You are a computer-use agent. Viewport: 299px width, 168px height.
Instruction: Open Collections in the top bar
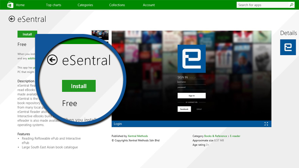pyautogui.click(x=117, y=5)
